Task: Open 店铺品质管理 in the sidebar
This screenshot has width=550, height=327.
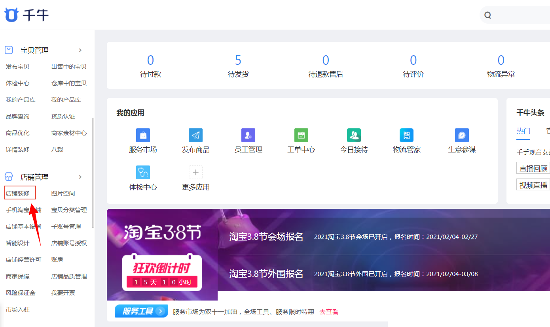Action: coord(69,276)
